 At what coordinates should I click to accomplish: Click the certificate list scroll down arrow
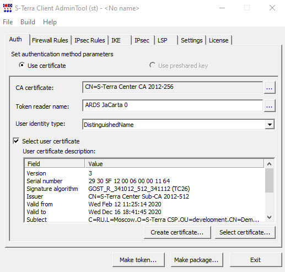270,217
